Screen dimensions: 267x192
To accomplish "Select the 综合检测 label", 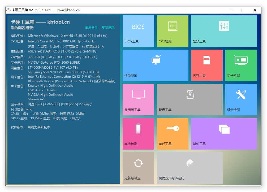I will click(234, 110).
